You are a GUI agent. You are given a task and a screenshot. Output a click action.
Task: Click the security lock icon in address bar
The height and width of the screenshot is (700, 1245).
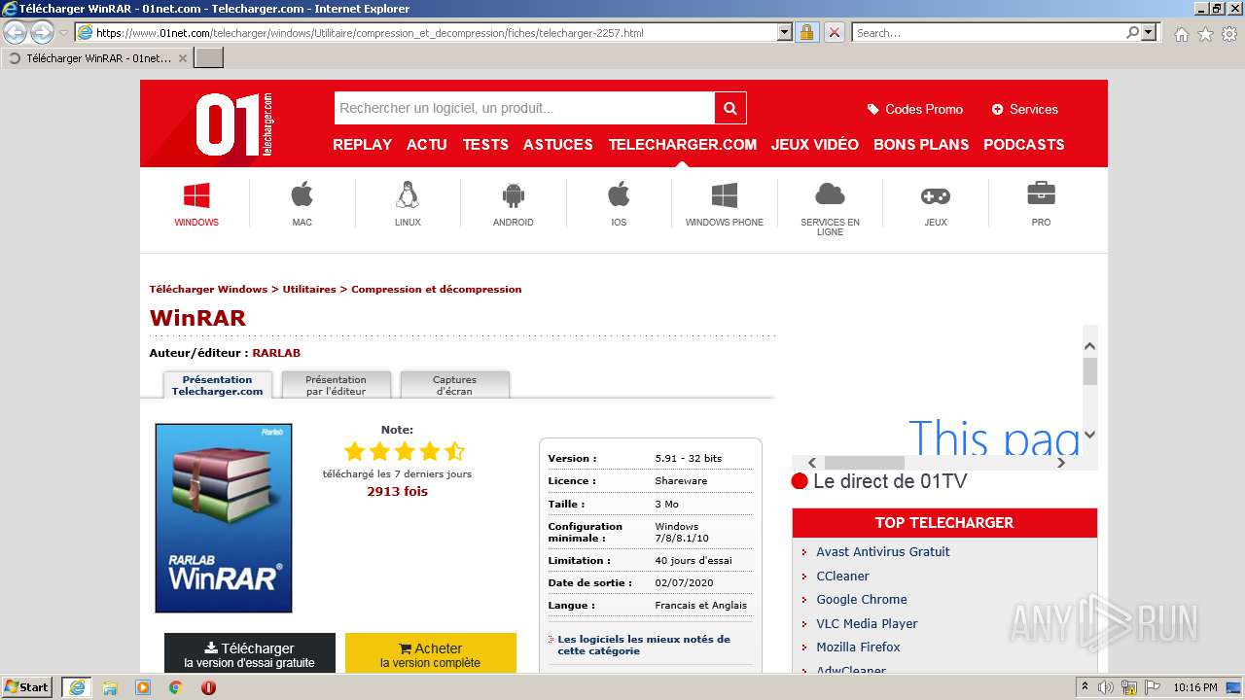coord(806,32)
